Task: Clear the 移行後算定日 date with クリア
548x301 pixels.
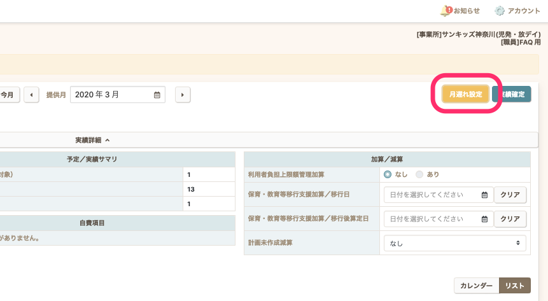Action: (510, 219)
